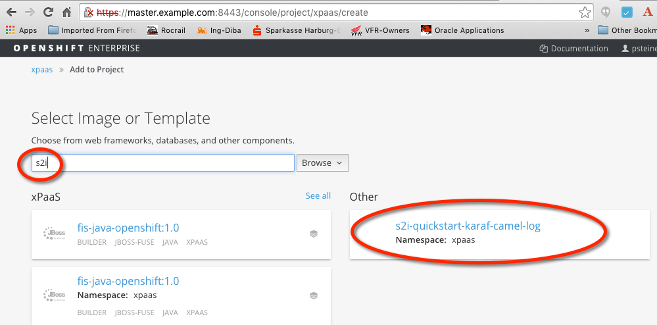
Task: Select fis-java-openshift:1.0 with Namespace xpaas
Action: (128, 281)
